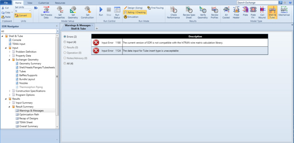Image resolution: width=294 pixels, height=143 pixels.
Task: Add a new tab with plus button
Action: pos(97,28)
